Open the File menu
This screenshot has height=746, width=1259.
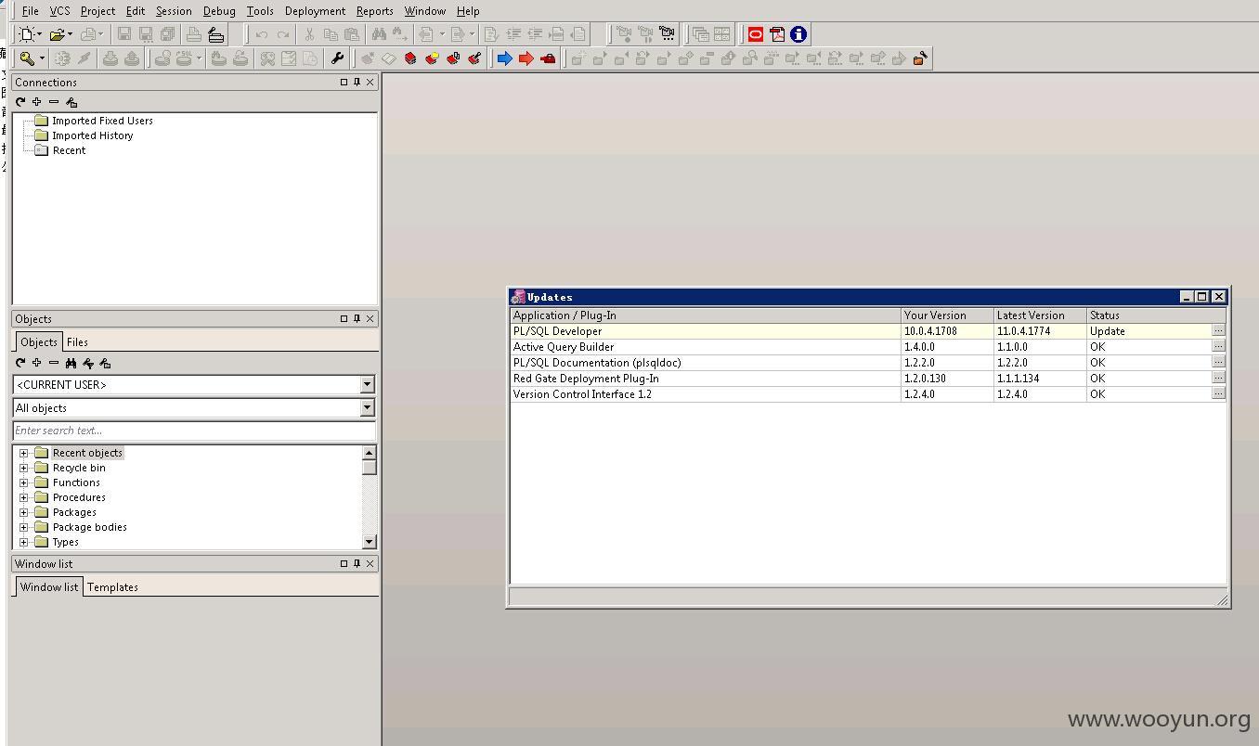(30, 11)
